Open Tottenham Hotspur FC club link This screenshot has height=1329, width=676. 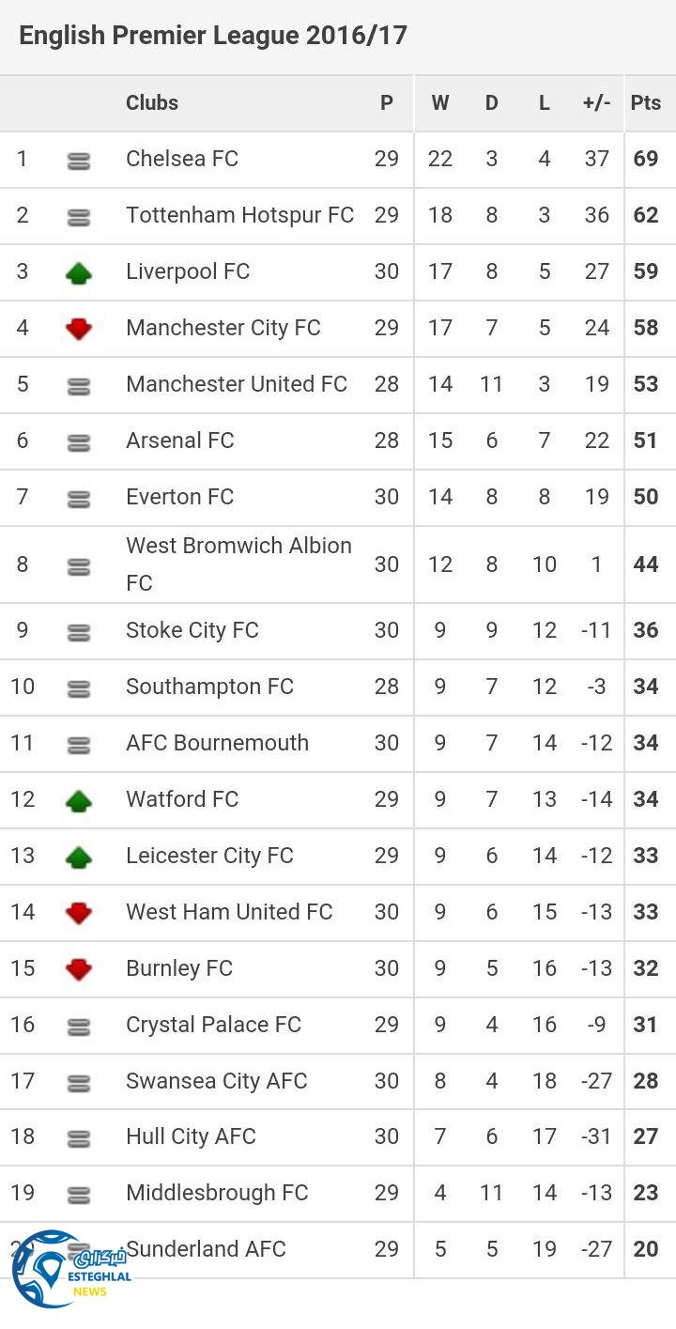[x=239, y=215]
